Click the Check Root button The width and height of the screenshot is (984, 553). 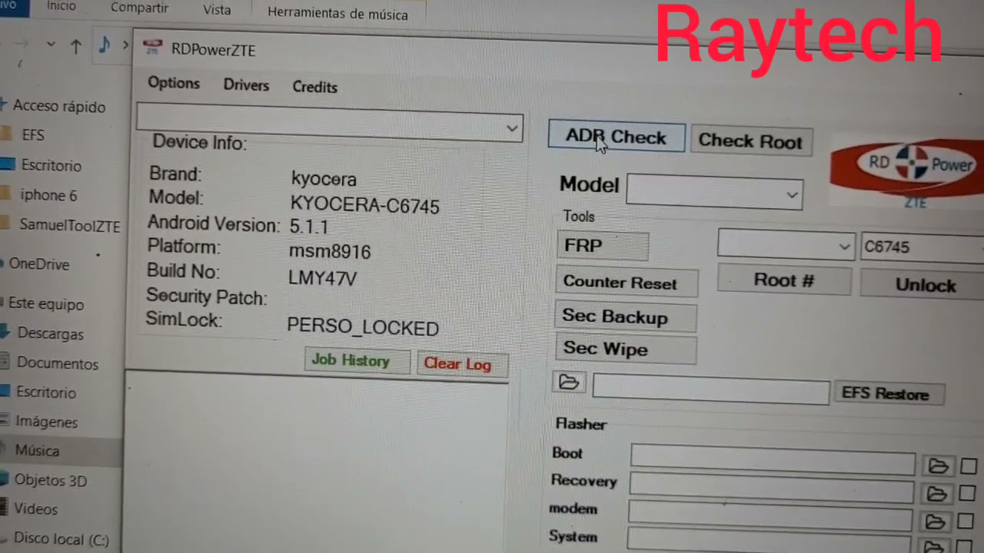pyautogui.click(x=750, y=141)
